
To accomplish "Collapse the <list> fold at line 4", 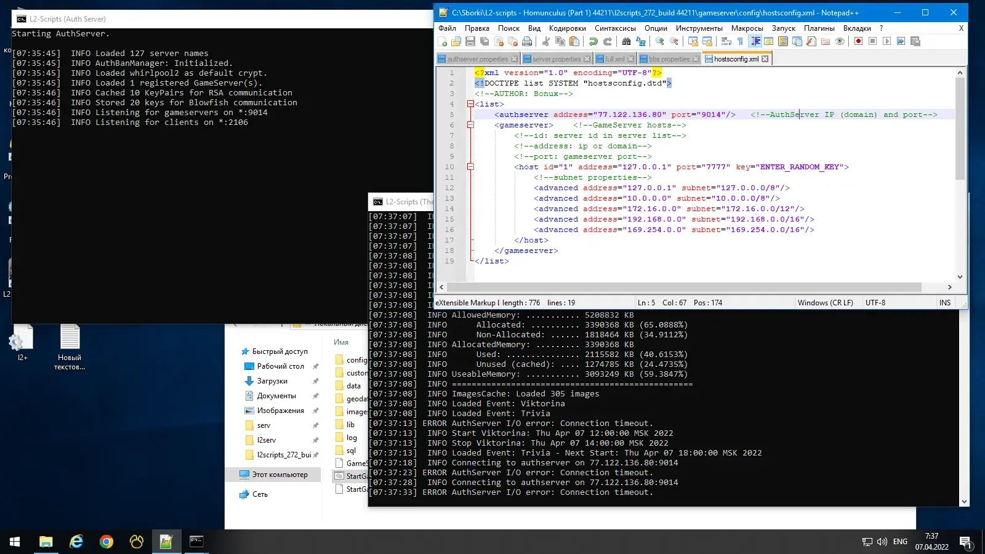I will (470, 104).
